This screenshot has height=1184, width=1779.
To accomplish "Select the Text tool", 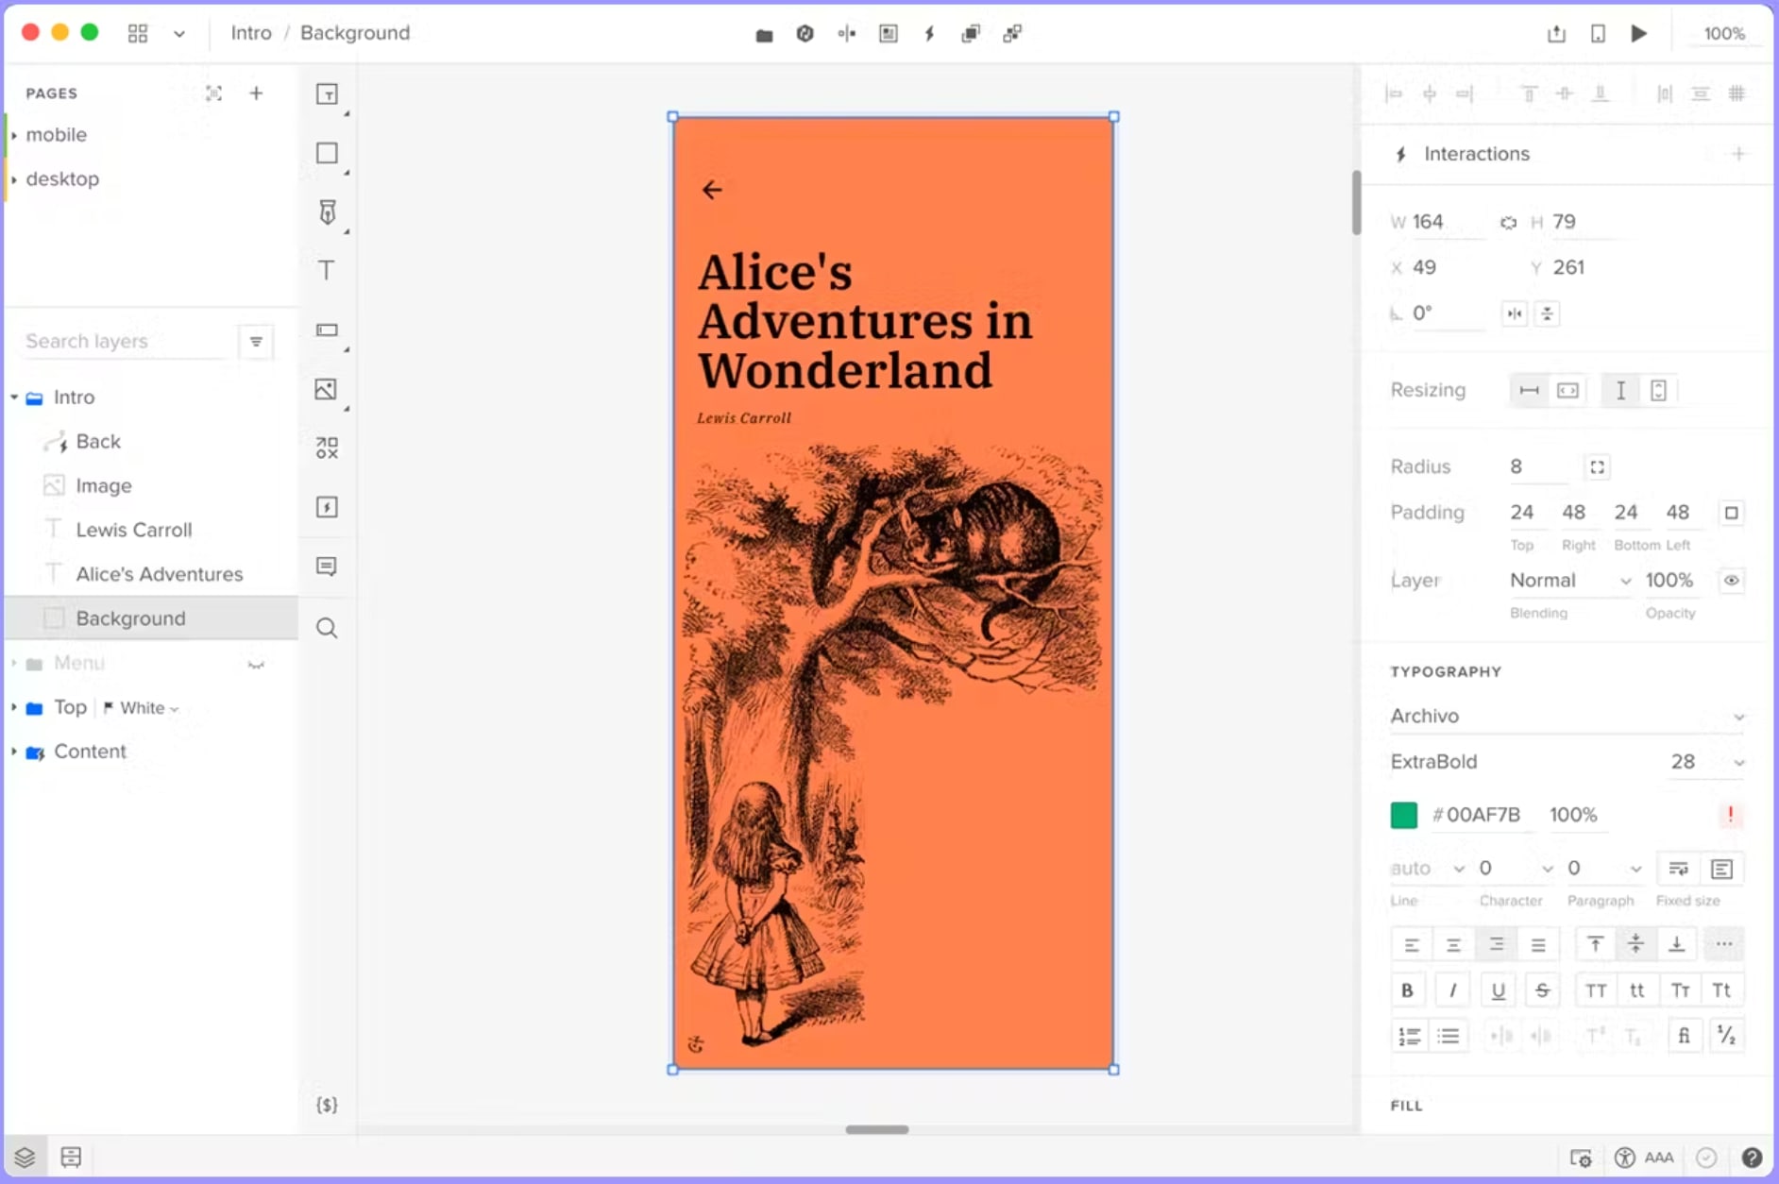I will click(327, 271).
